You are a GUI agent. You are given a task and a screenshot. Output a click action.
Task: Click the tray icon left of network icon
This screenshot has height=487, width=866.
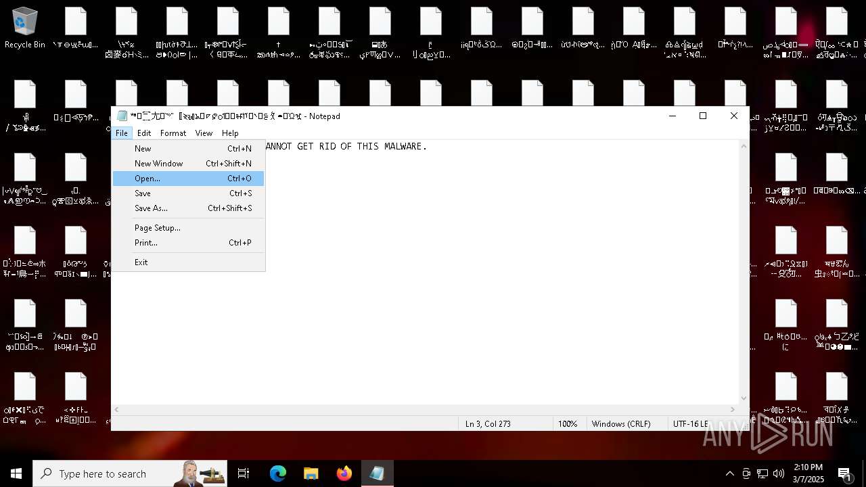(746, 473)
